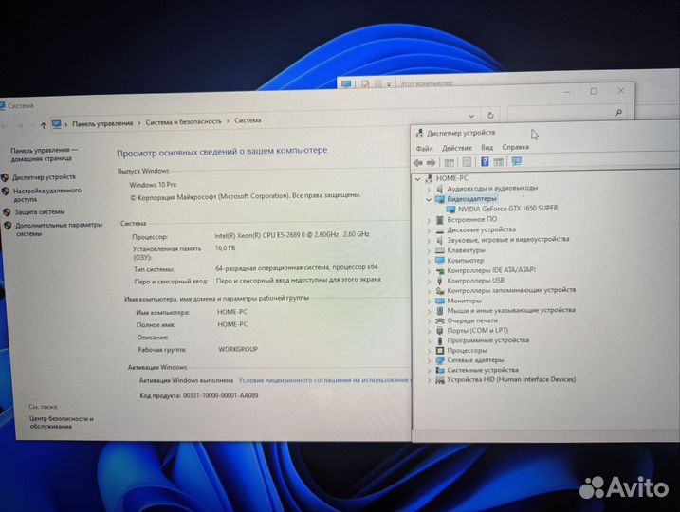Click the Up arrow in System window navigation

(x=43, y=123)
